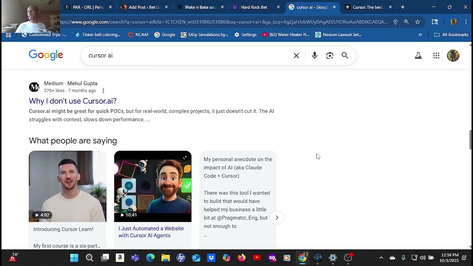The image size is (473, 266).
Task: Open Google Search Labs flask icon
Action: point(418,55)
